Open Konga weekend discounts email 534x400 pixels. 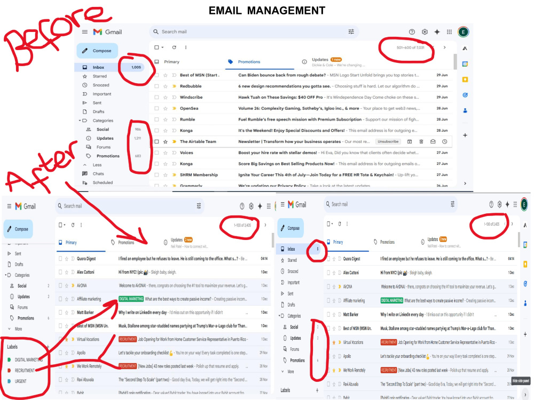click(x=301, y=131)
